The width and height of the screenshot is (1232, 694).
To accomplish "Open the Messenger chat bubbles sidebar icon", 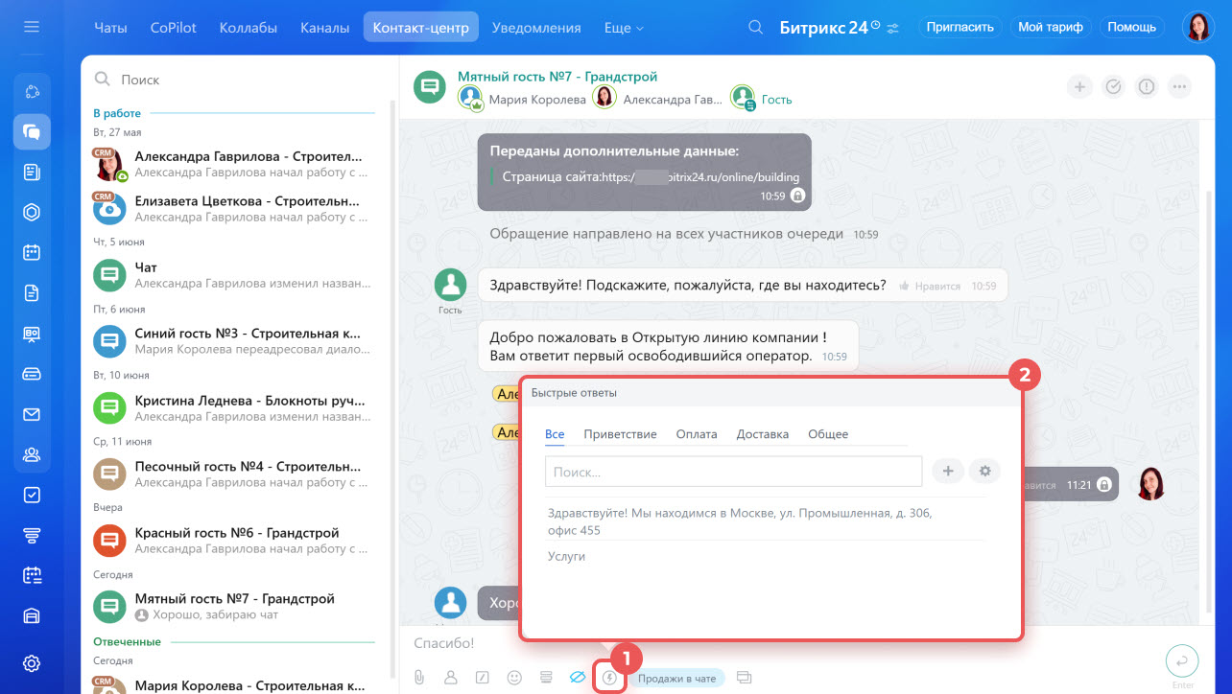I will pyautogui.click(x=32, y=132).
